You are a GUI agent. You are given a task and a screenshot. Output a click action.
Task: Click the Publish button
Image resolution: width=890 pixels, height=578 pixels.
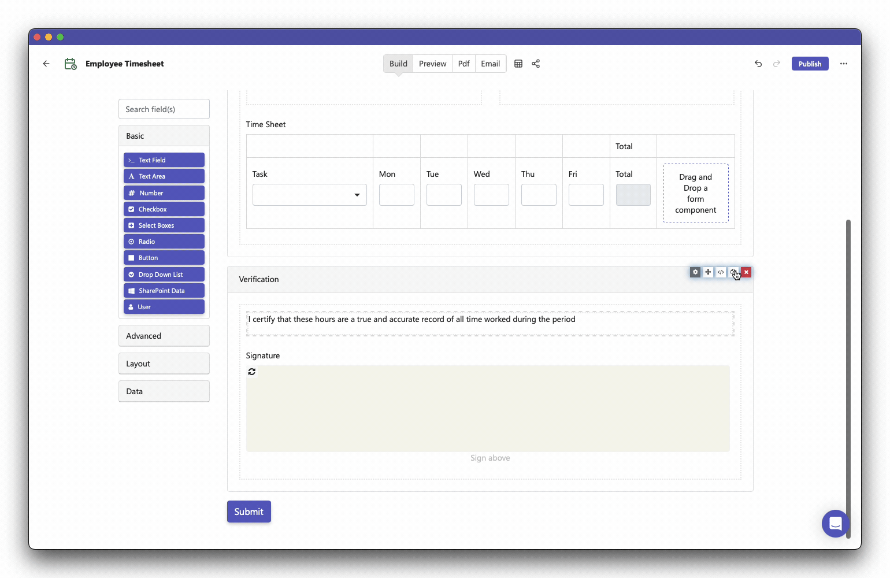tap(810, 64)
